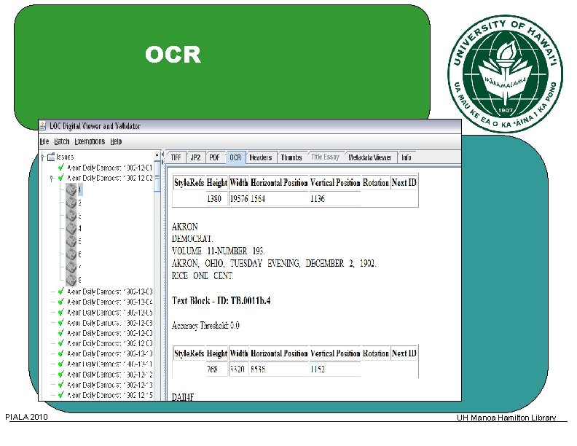Open the Help menu

coord(116,141)
